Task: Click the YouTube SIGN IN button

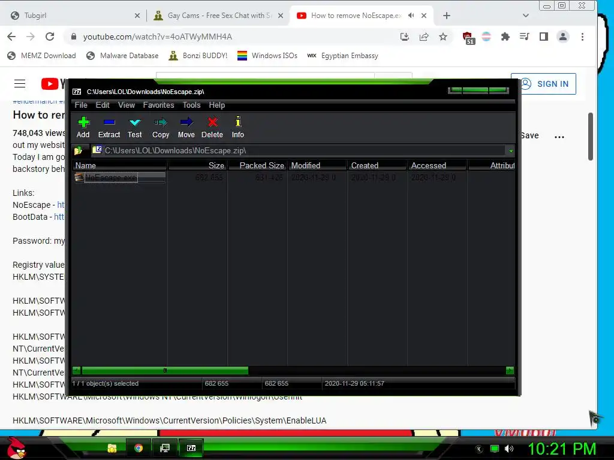Action: (x=543, y=84)
